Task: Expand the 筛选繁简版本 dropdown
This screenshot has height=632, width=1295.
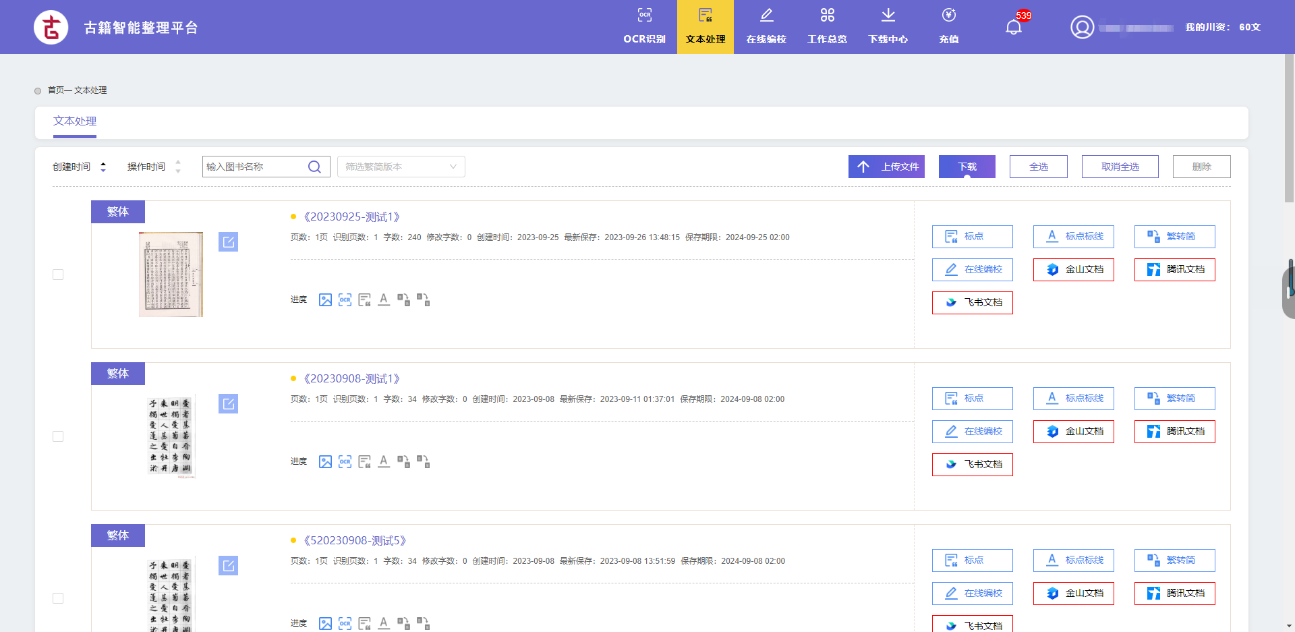Action: [x=401, y=167]
